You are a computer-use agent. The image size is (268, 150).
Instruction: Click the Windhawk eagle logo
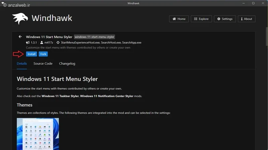click(x=20, y=19)
